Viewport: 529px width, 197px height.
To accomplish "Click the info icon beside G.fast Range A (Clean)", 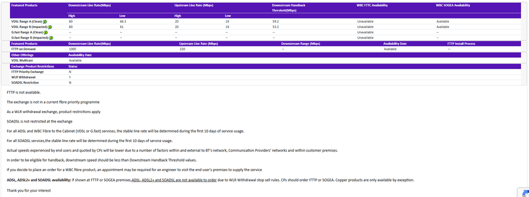I will [46, 32].
